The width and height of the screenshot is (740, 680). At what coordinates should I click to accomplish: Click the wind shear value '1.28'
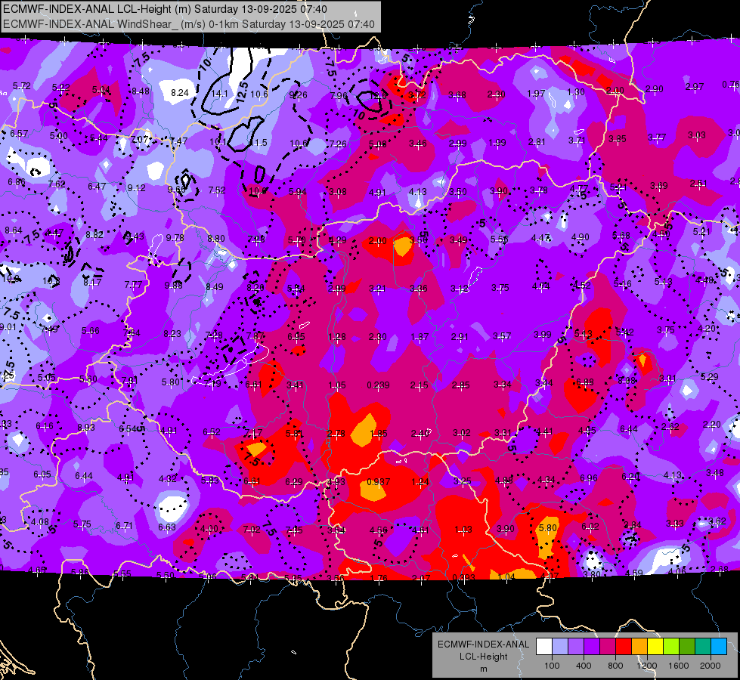pyautogui.click(x=337, y=337)
